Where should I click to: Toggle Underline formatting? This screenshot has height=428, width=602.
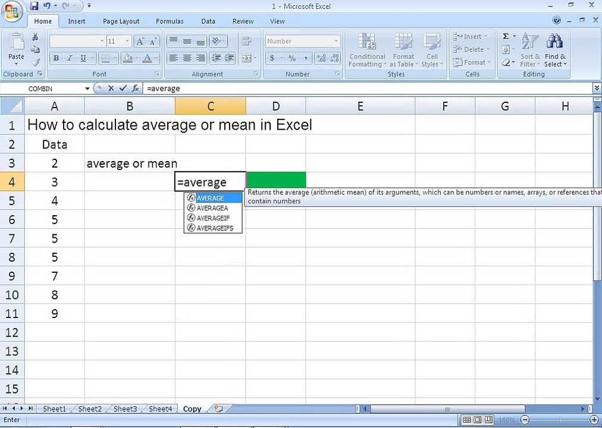[83, 58]
